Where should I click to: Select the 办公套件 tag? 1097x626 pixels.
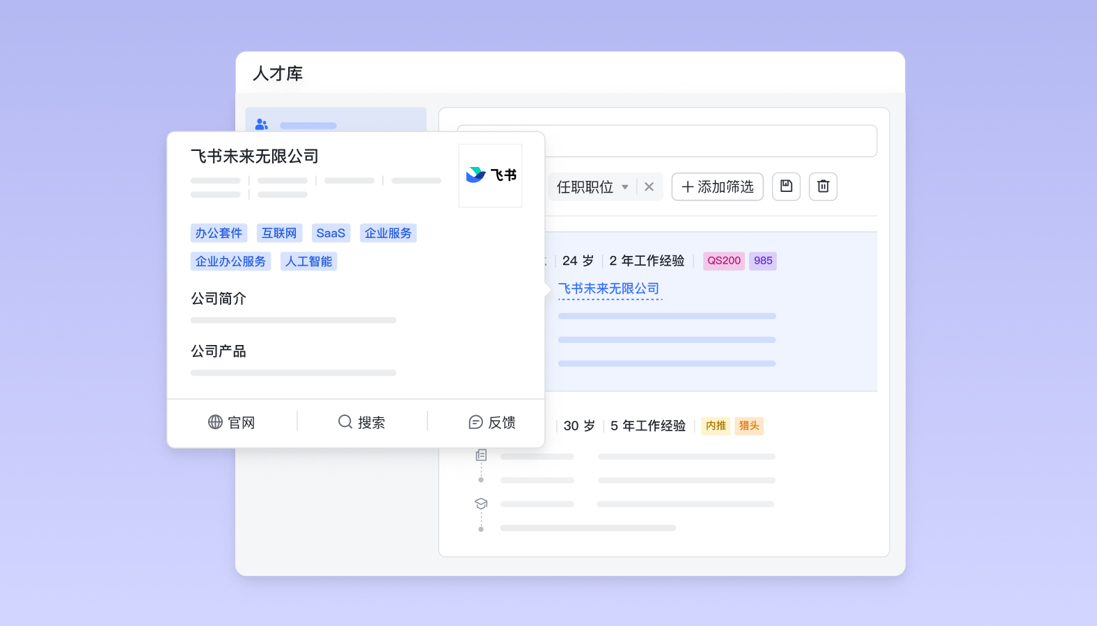(219, 233)
